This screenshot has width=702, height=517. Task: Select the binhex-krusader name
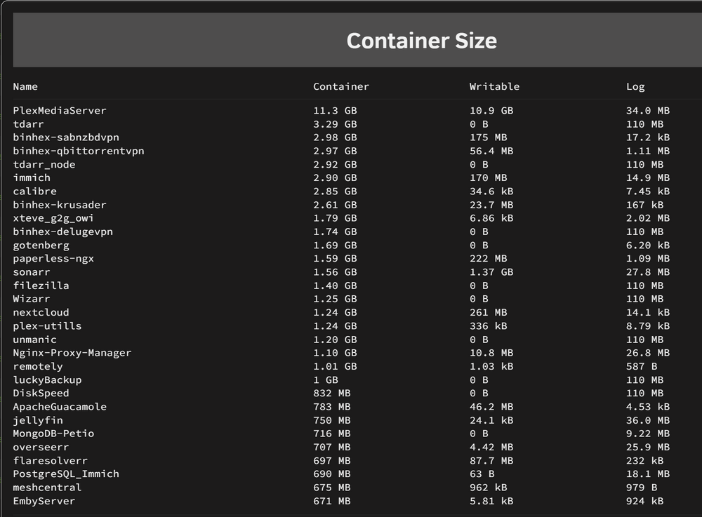coord(60,204)
